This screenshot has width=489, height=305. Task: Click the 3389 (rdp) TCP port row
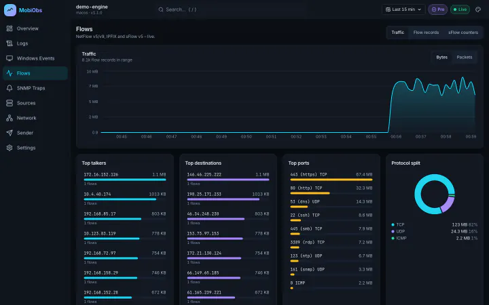[331, 244]
